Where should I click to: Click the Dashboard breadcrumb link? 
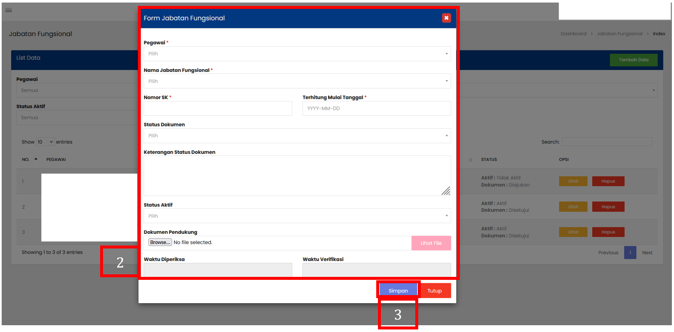[573, 34]
